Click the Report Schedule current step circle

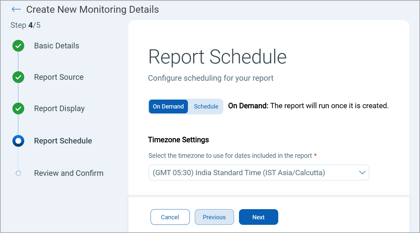coord(18,141)
